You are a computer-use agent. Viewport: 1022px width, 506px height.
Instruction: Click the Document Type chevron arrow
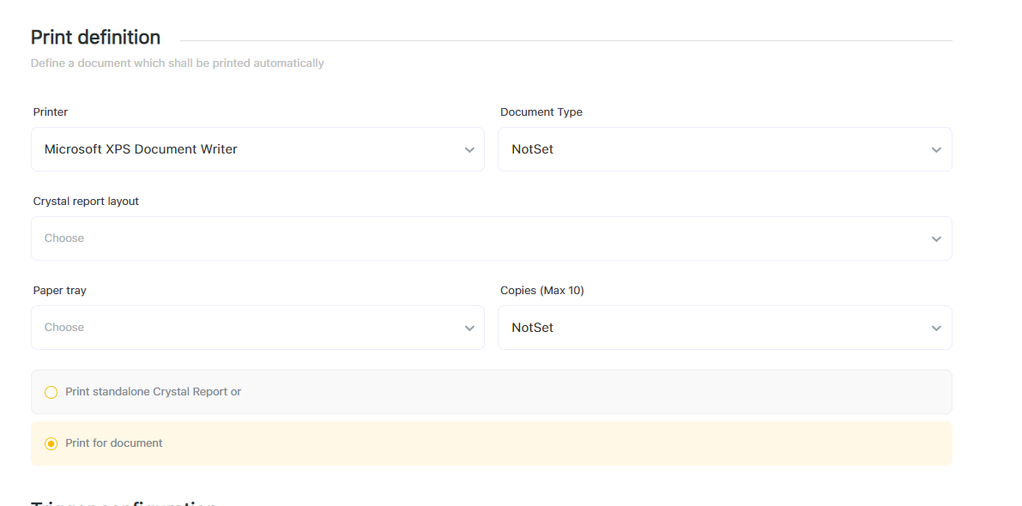tap(936, 150)
